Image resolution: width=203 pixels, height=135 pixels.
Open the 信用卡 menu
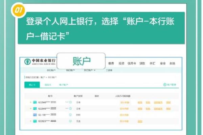132,63
